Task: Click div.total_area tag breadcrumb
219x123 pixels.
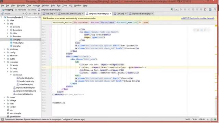Action: 124,23
